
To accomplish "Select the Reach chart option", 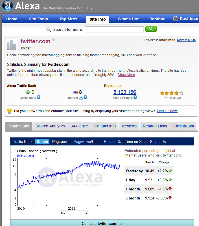I will [42, 142].
